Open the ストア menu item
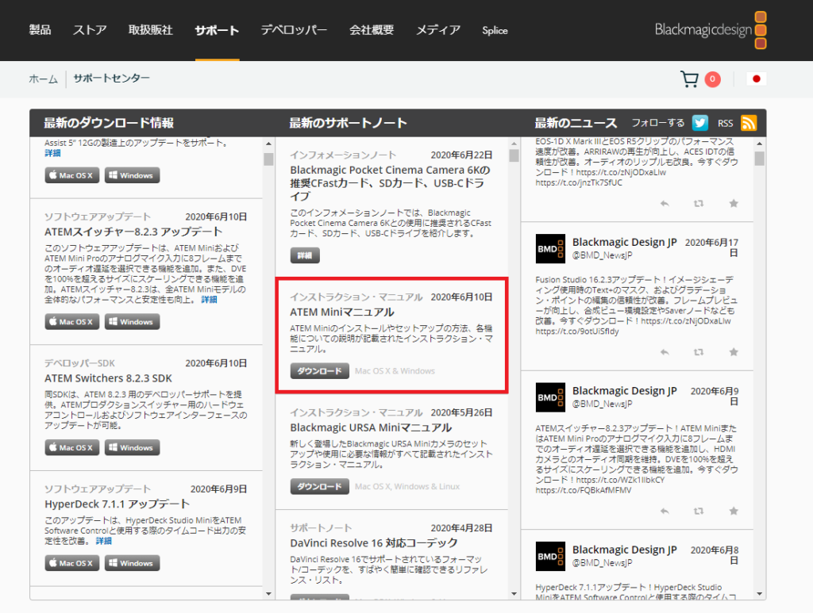 click(90, 30)
